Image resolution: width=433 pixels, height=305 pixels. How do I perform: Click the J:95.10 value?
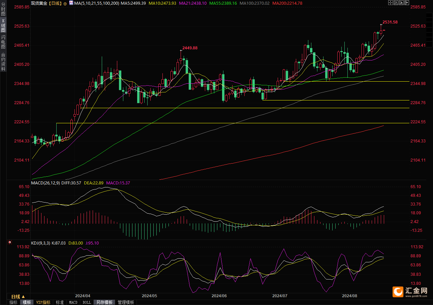point(92,243)
